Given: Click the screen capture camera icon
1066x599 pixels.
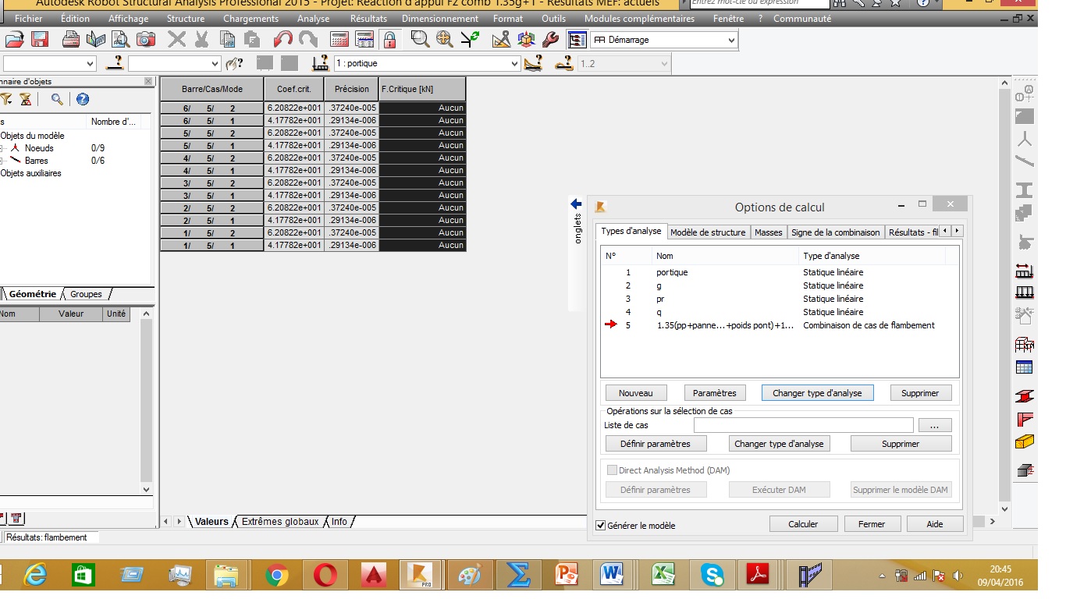Looking at the screenshot, I should click(145, 39).
